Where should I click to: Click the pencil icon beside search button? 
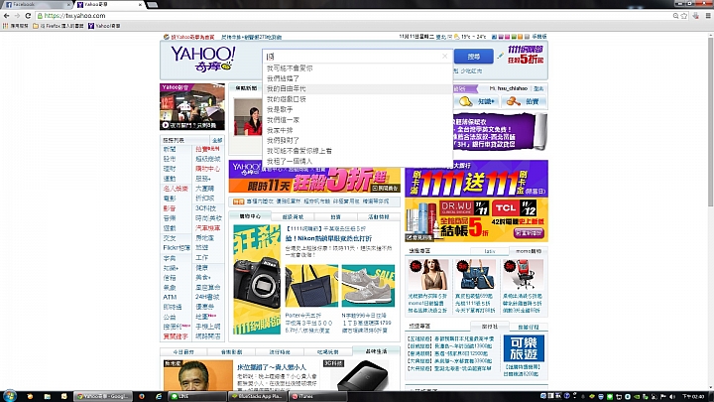coord(500,56)
